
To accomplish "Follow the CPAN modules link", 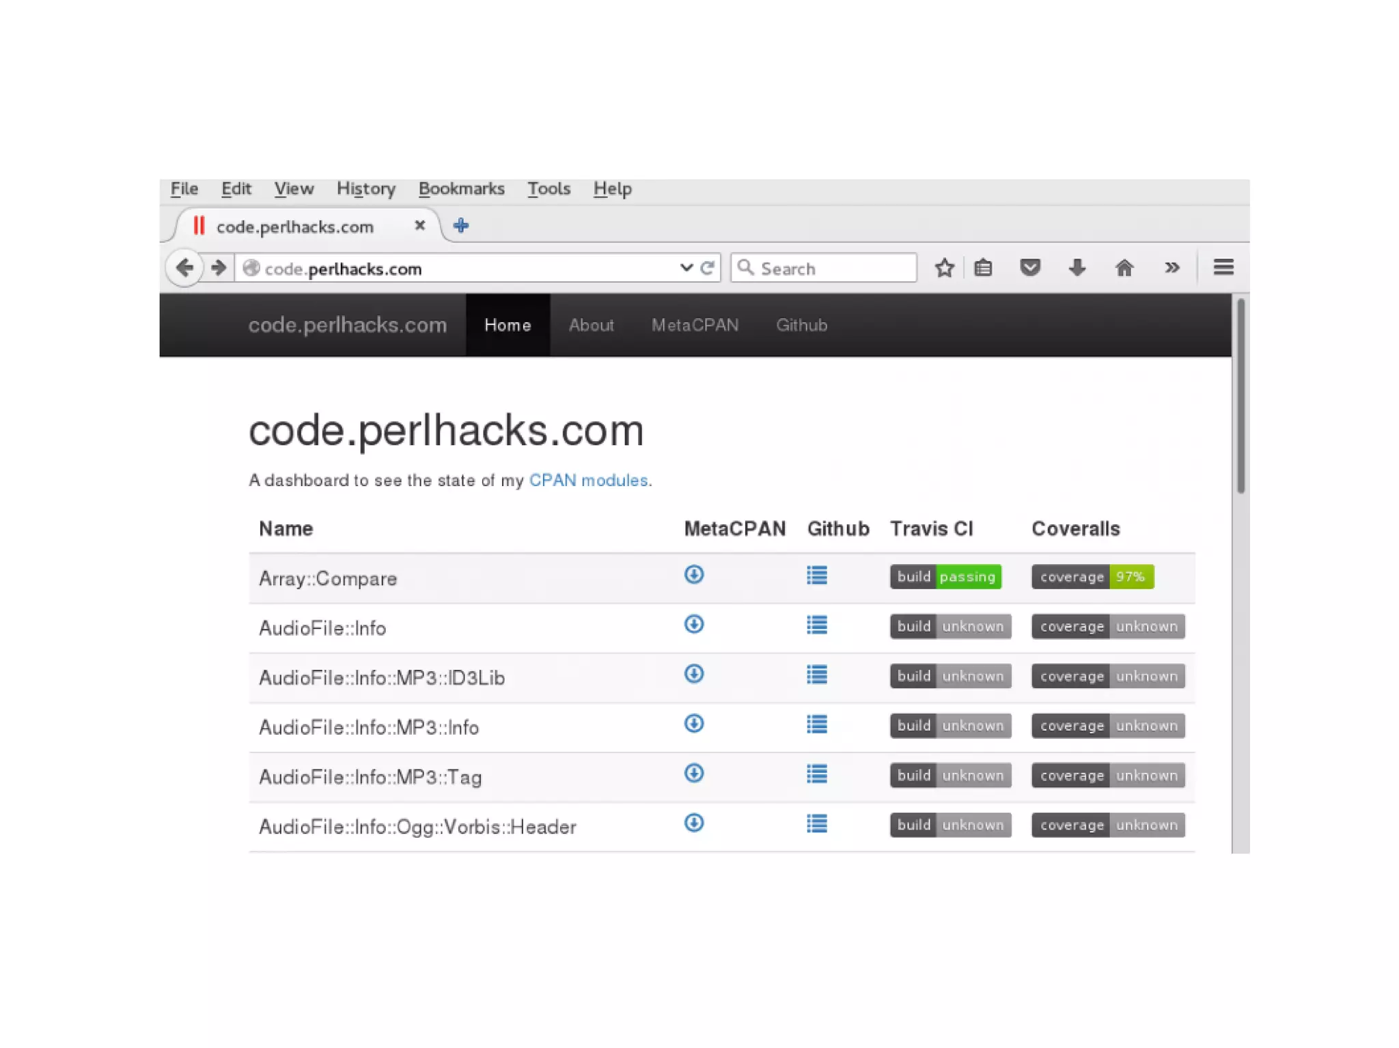I will click(588, 481).
